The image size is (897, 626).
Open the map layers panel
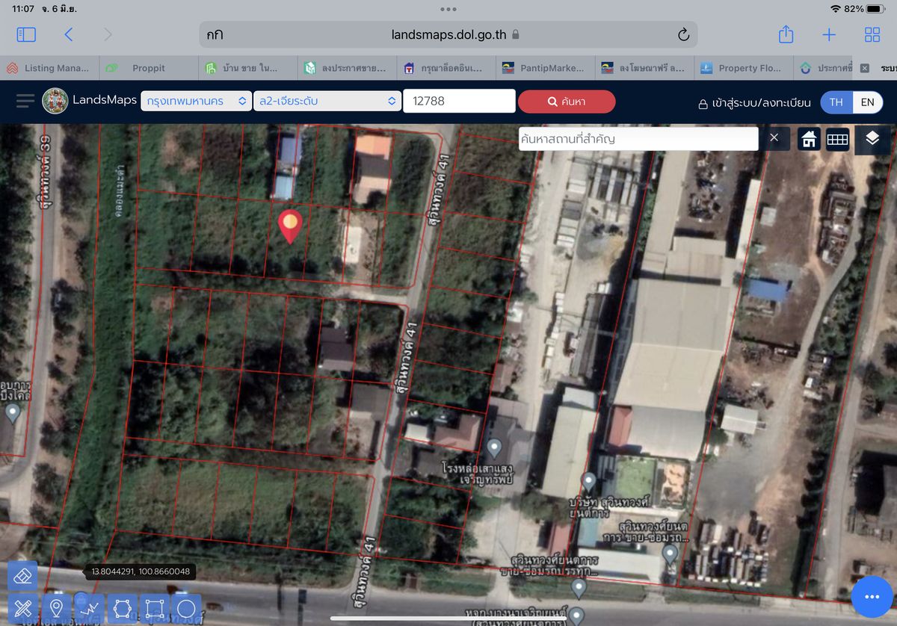point(872,139)
